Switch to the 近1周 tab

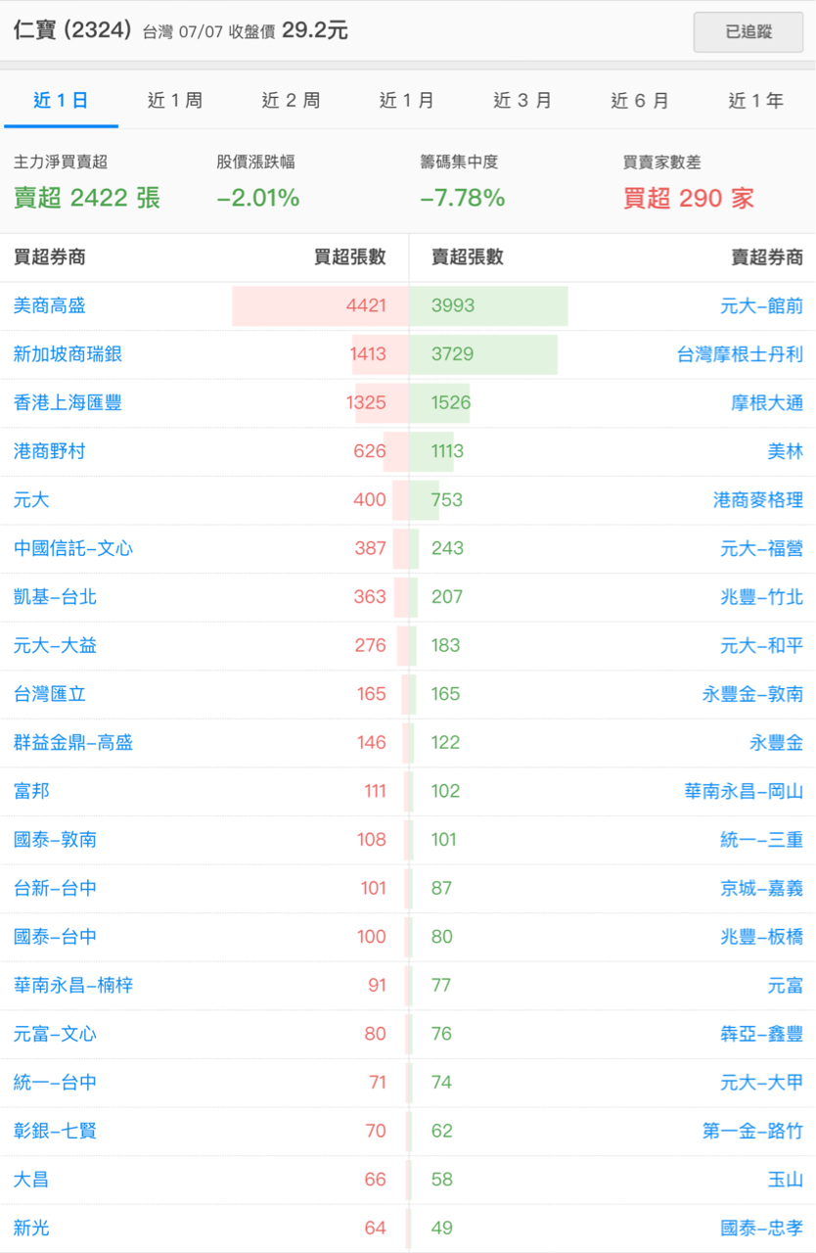coord(175,100)
